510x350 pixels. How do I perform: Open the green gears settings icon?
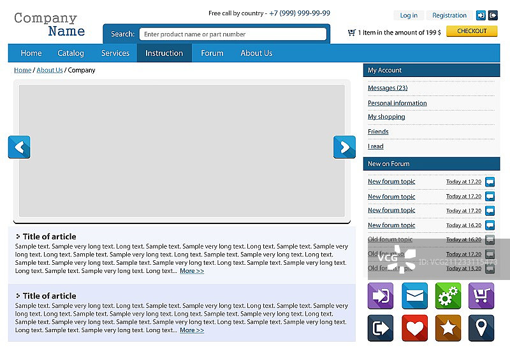[x=448, y=295]
